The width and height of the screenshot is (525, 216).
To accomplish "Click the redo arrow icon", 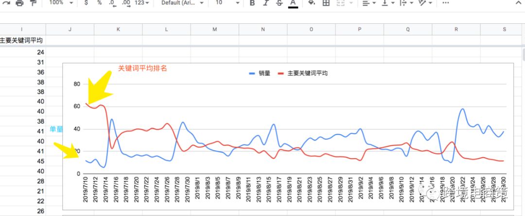I will click(x=6, y=3).
